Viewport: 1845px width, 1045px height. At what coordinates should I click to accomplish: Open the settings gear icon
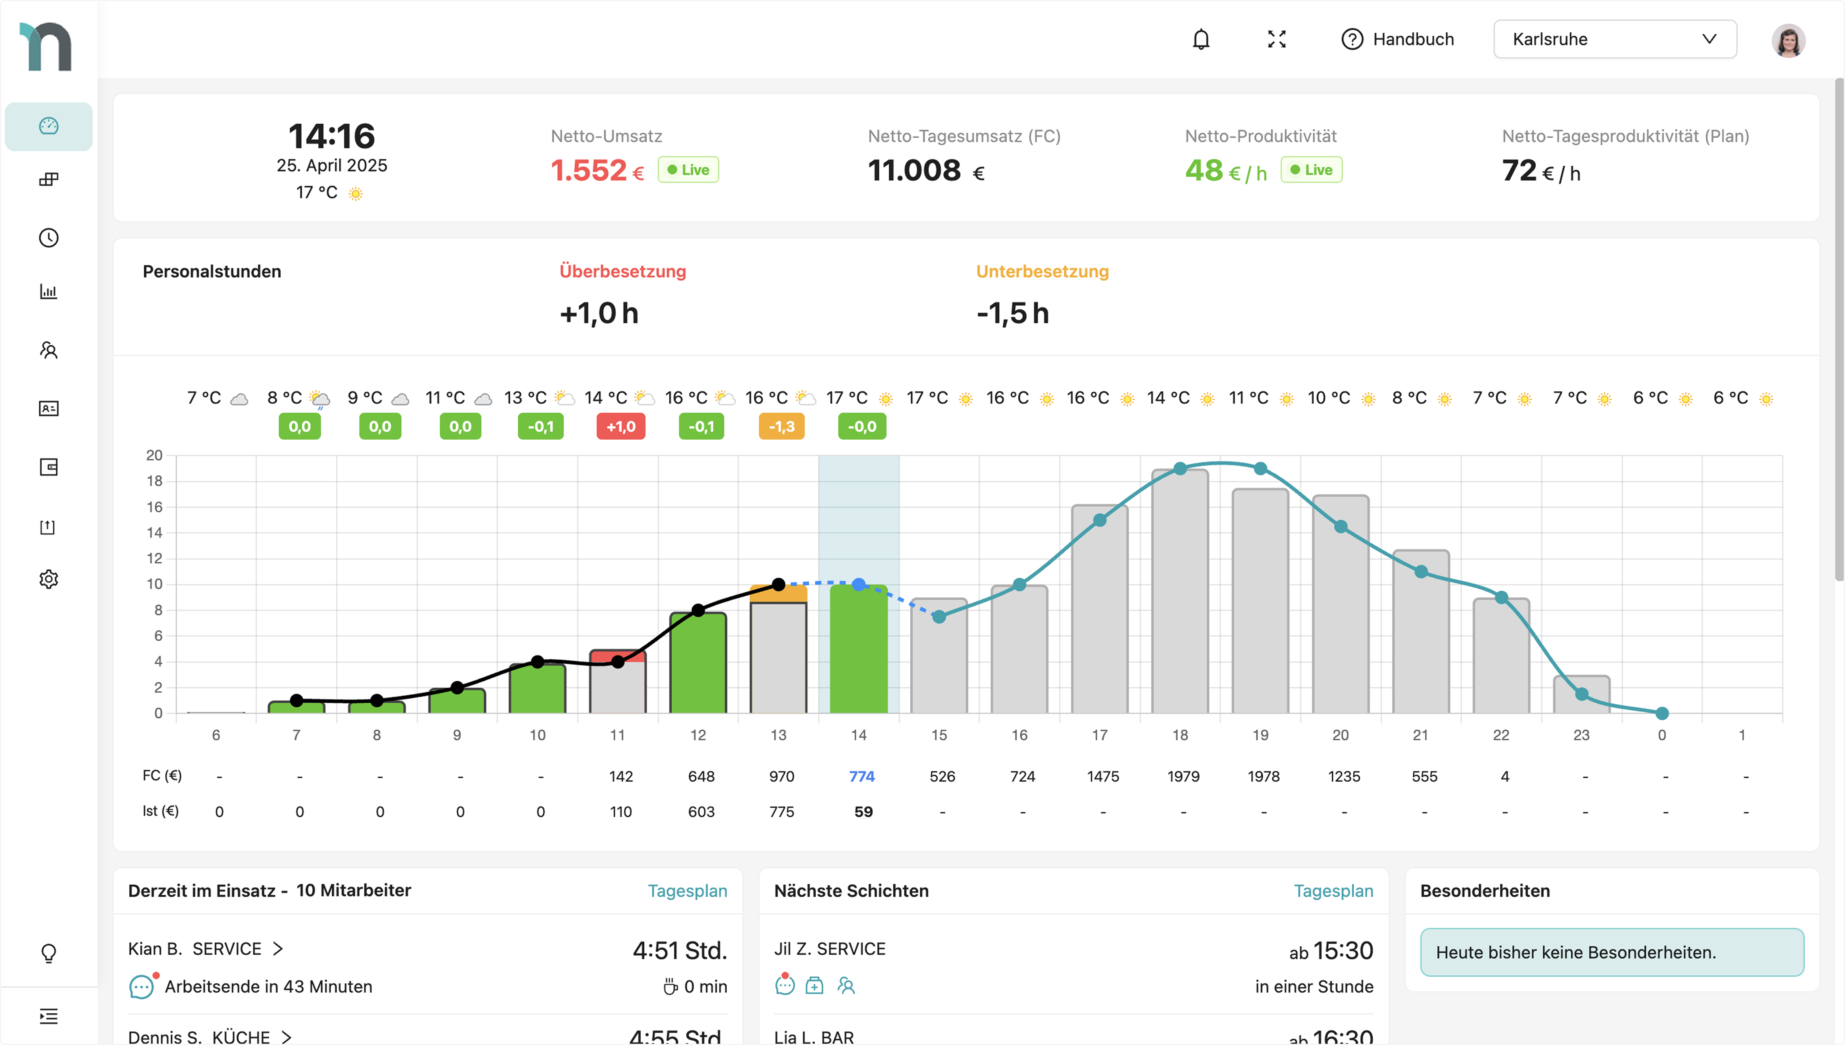pyautogui.click(x=48, y=579)
